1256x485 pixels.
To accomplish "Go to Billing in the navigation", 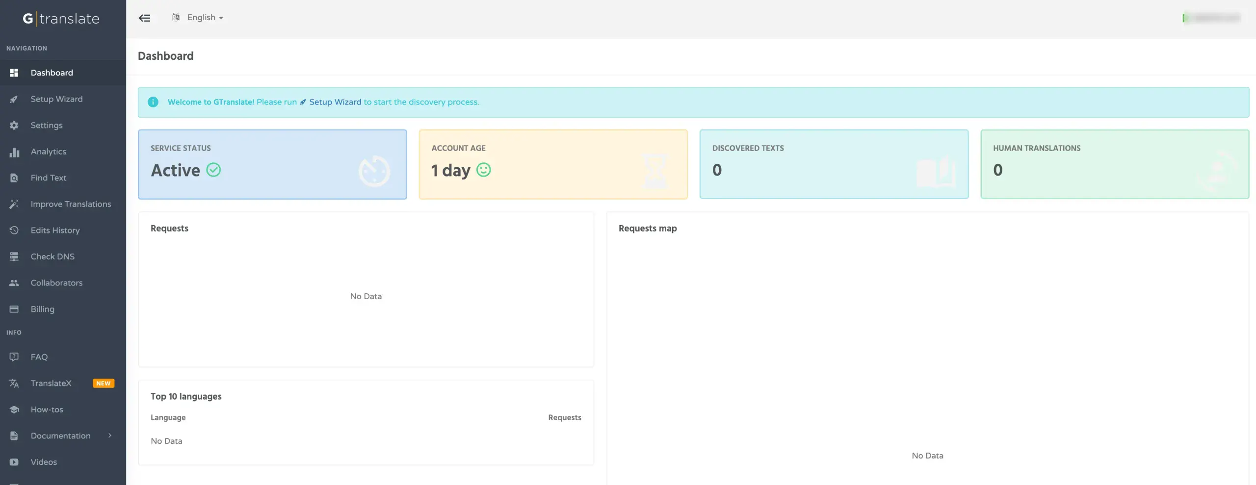I will 42,309.
